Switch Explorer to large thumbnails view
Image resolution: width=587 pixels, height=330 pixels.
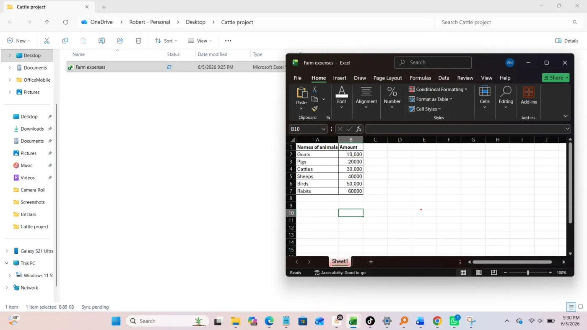click(x=580, y=307)
